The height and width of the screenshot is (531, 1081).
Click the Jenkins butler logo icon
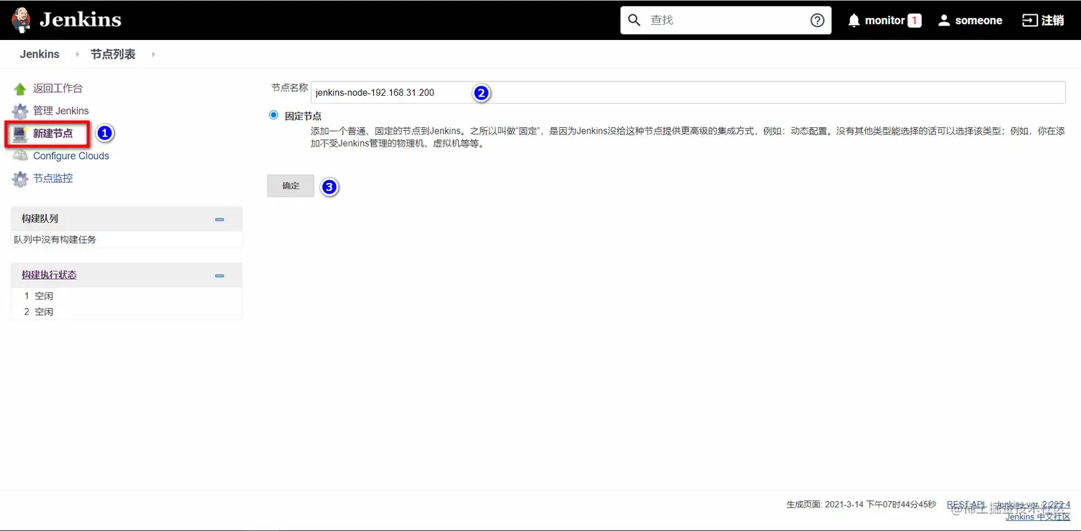[21, 20]
